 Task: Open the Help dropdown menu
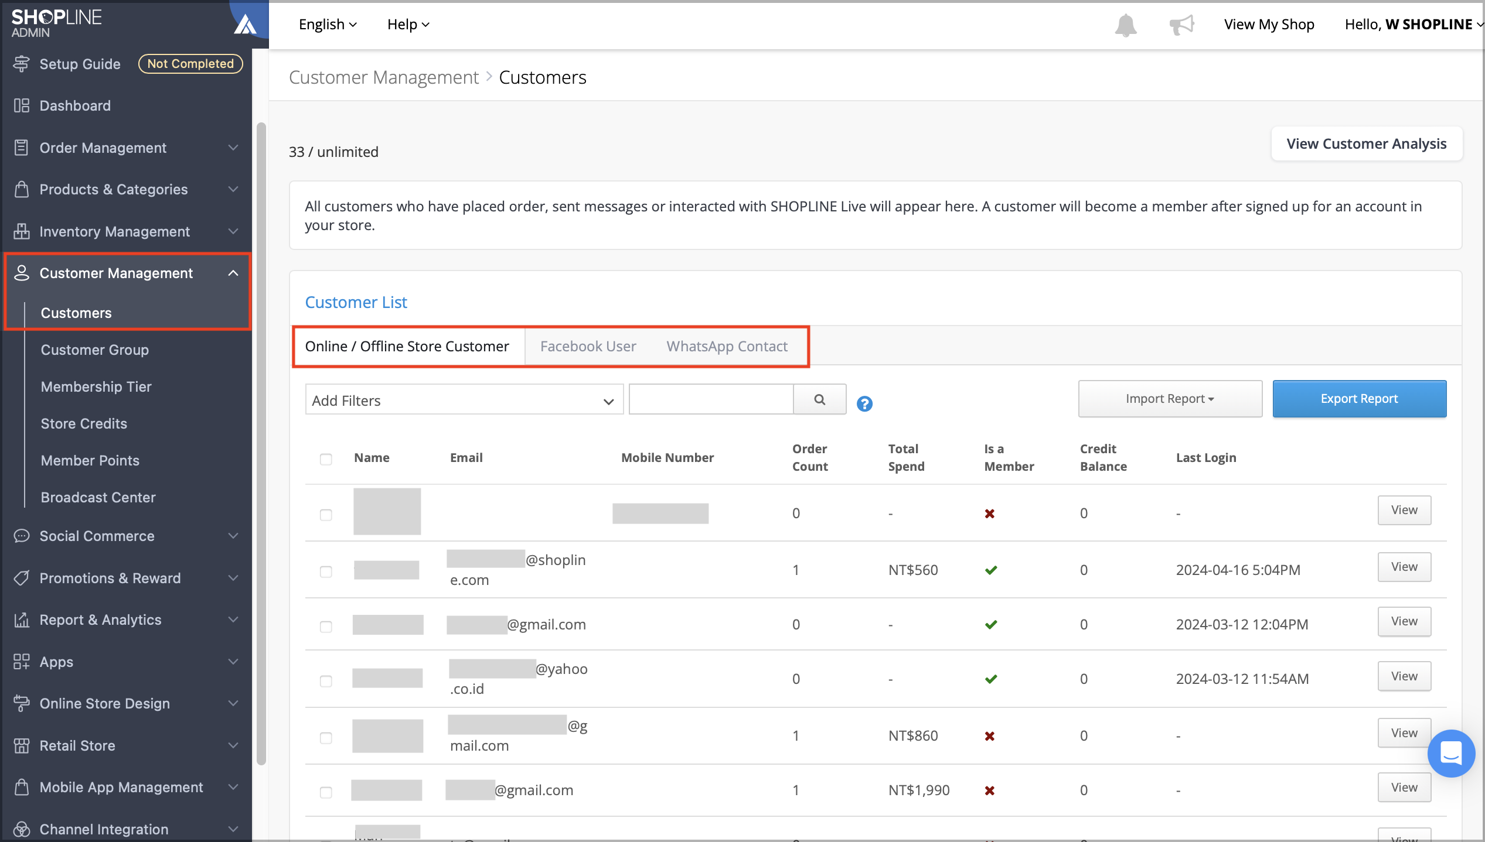tap(408, 24)
